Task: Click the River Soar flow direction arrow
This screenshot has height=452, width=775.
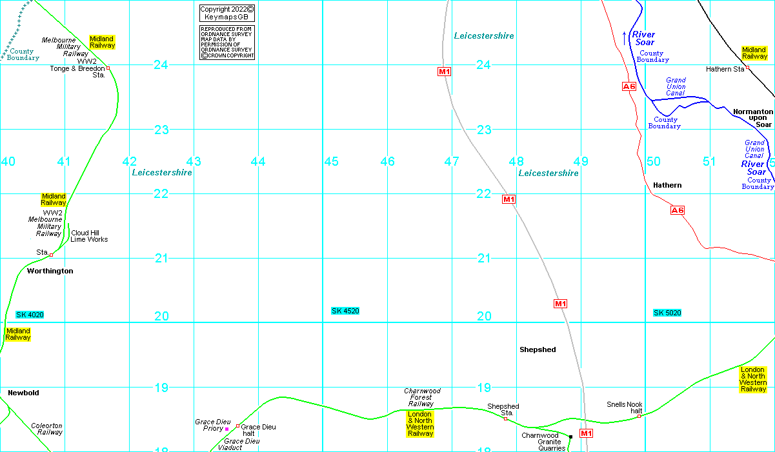Action: point(624,37)
